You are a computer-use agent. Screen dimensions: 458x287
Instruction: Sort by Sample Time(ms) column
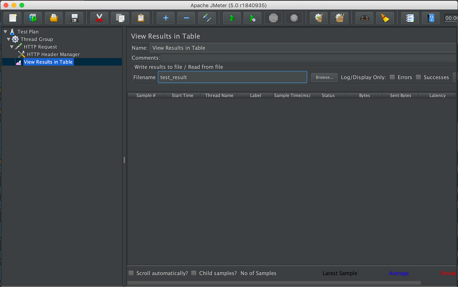(x=292, y=95)
